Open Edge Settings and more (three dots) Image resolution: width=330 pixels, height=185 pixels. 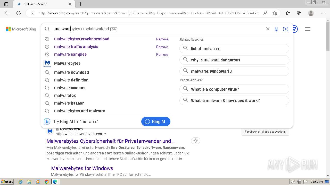tap(323, 13)
